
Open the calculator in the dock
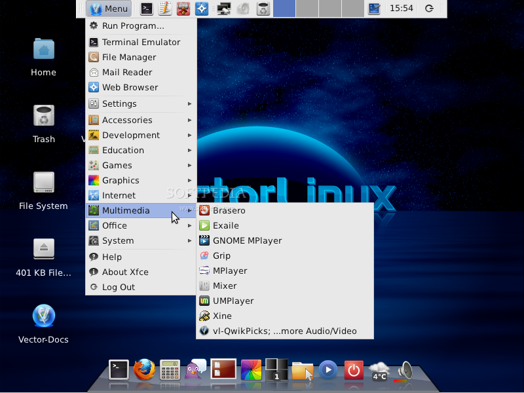(170, 370)
